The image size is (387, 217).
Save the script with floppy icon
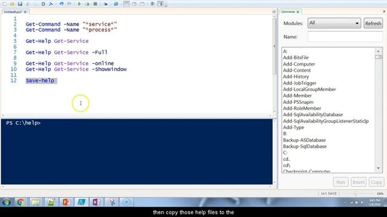click(x=20, y=4)
